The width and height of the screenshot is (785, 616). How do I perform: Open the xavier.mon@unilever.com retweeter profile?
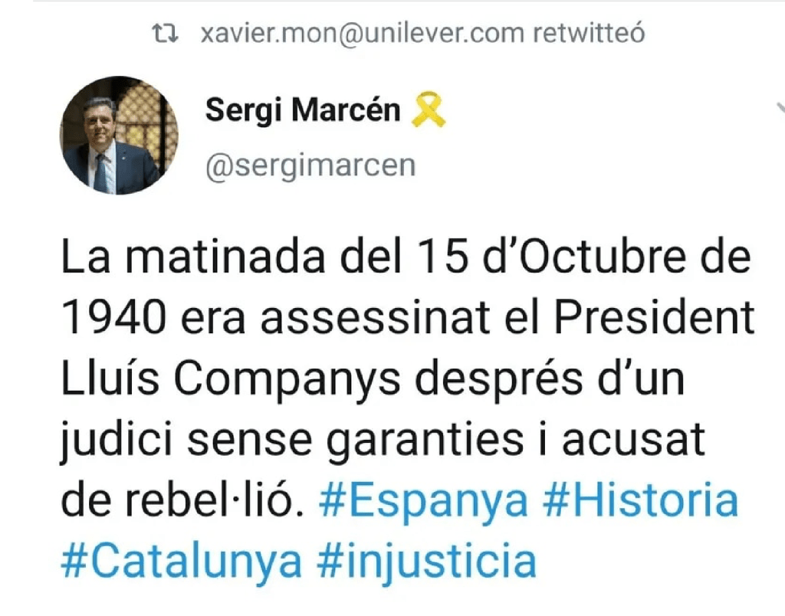coord(362,34)
